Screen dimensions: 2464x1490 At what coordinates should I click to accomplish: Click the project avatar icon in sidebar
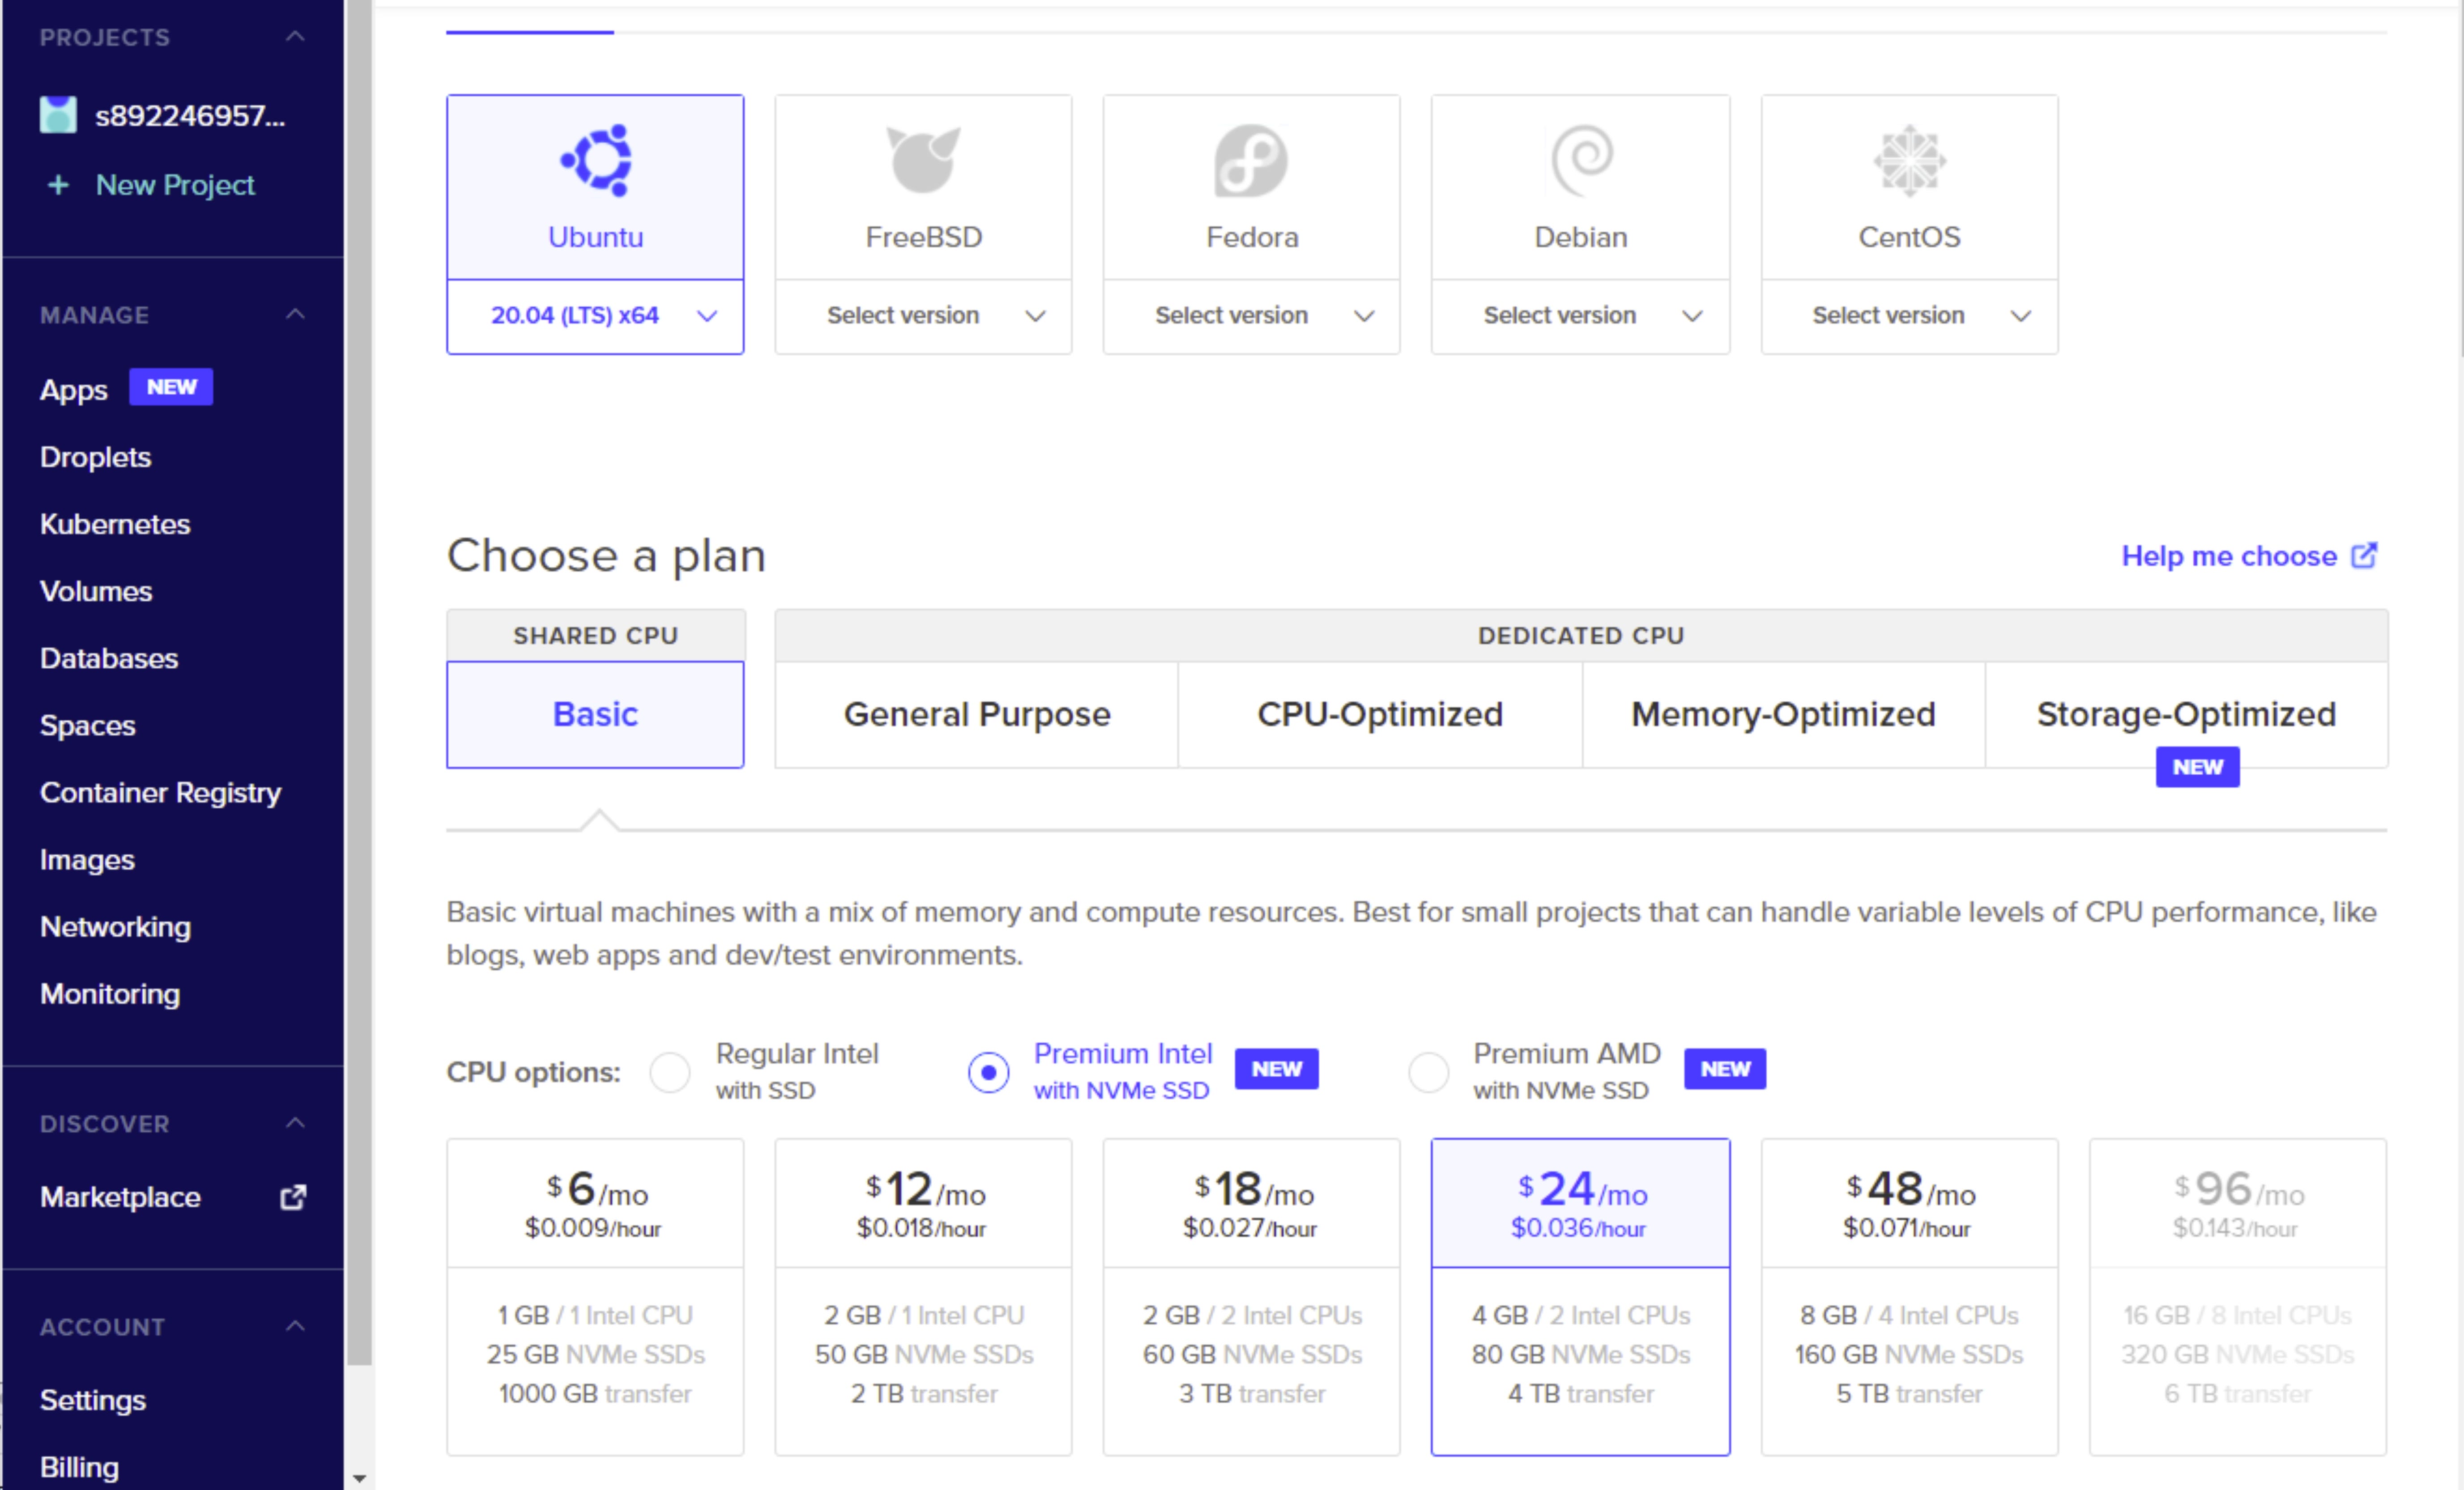coord(58,116)
